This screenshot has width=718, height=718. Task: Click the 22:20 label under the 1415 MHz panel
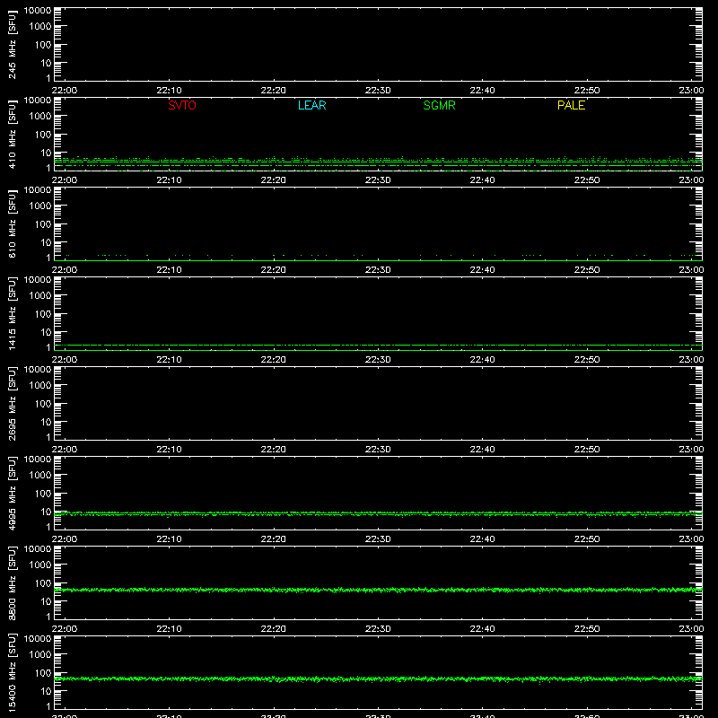coord(274,360)
